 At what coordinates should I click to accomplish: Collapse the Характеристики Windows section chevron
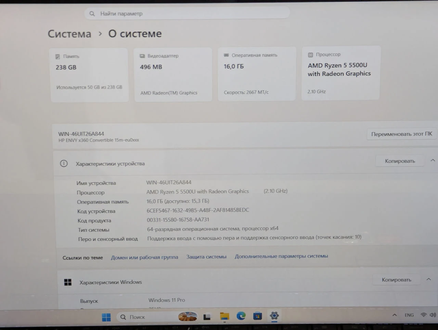click(428, 279)
